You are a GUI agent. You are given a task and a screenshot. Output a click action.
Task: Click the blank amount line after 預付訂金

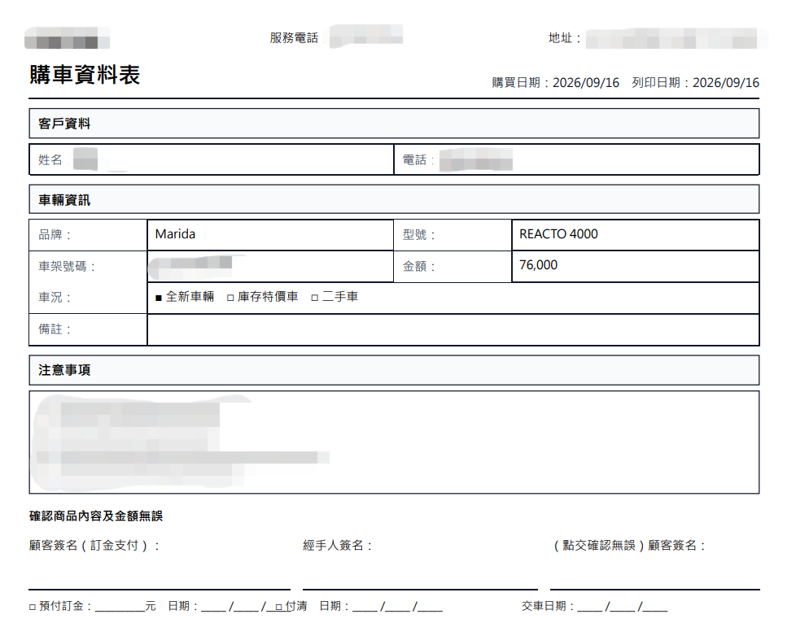[x=120, y=610]
